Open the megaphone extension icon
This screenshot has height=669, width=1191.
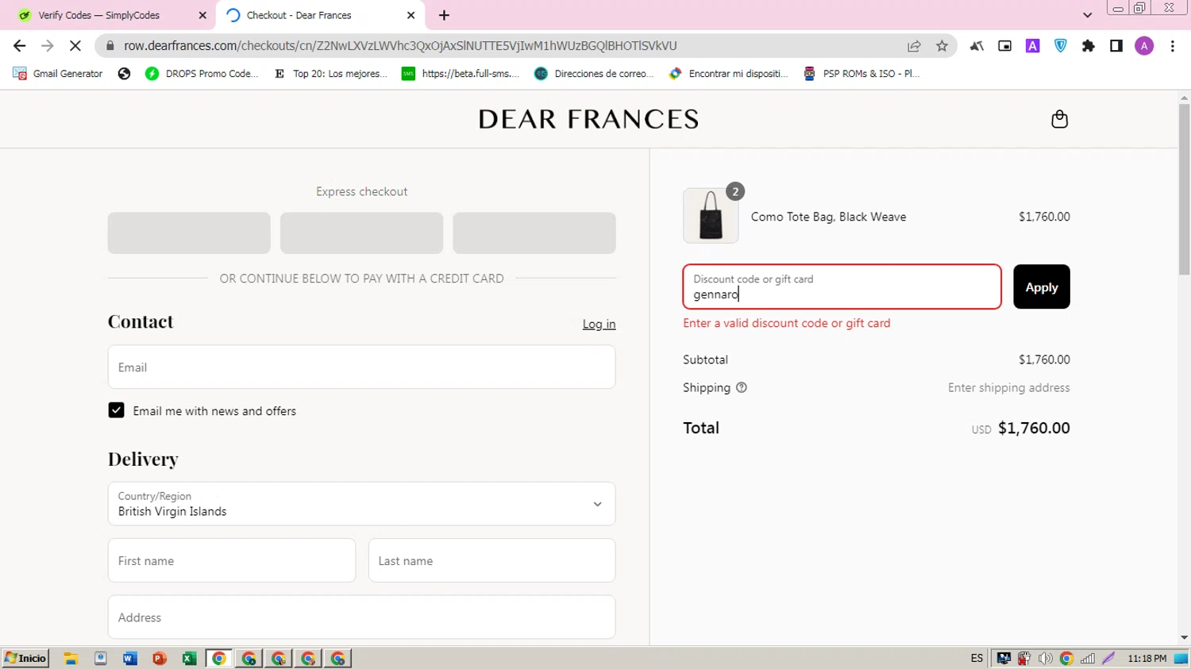(x=977, y=46)
